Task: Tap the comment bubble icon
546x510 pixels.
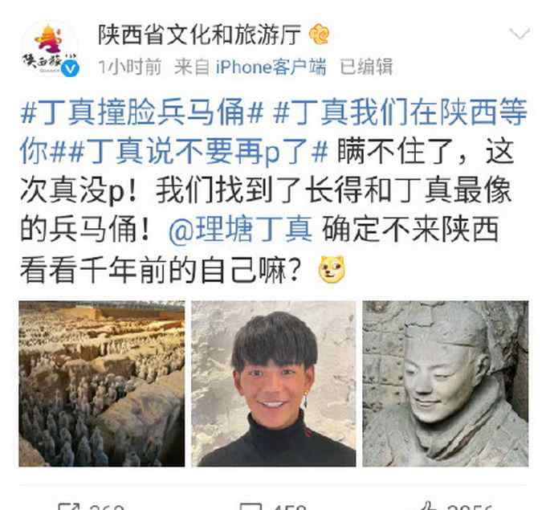Action: coord(251,507)
